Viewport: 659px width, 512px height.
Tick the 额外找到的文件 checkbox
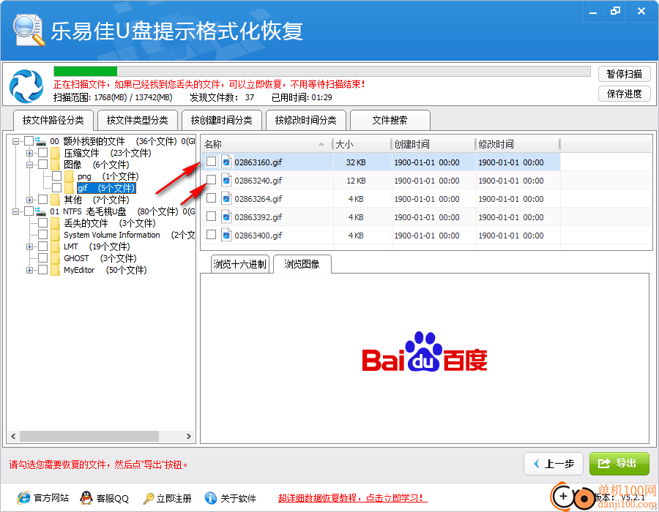tap(29, 140)
